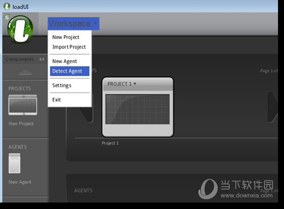Click the New Agent sidebar label
This screenshot has height=209, width=284.
coord(20,182)
